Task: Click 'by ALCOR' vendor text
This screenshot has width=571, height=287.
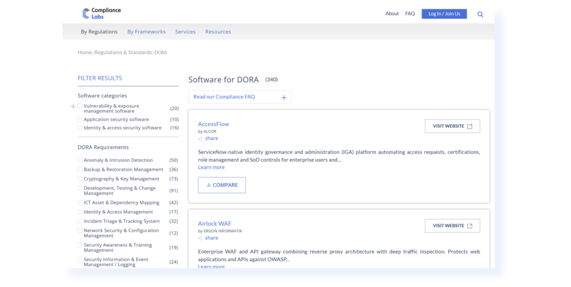Action: pyautogui.click(x=207, y=131)
